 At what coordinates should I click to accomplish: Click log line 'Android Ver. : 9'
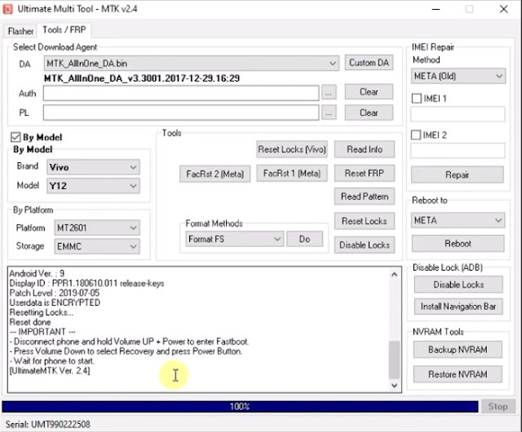click(x=37, y=274)
